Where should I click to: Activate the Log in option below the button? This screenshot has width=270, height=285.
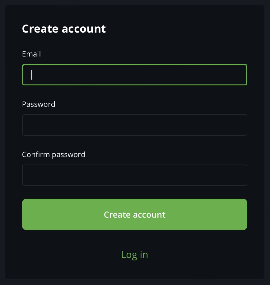coord(134,254)
